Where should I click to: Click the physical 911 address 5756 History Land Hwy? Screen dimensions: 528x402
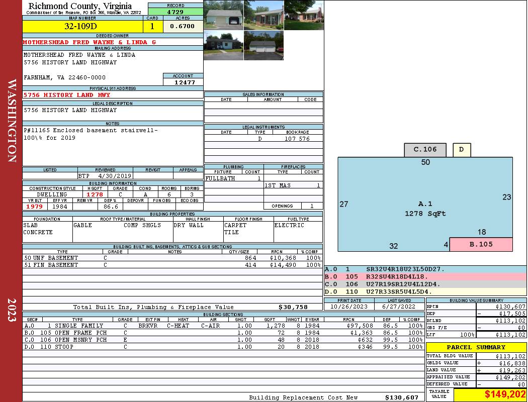coord(67,95)
